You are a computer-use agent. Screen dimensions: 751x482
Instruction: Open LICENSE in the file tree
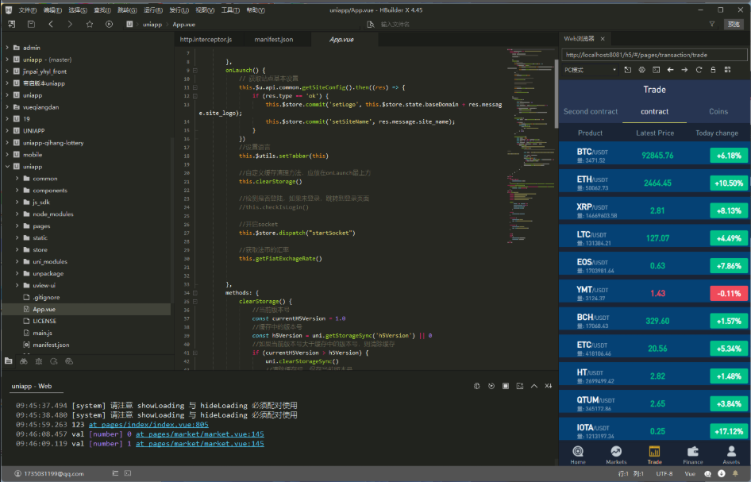(x=44, y=321)
